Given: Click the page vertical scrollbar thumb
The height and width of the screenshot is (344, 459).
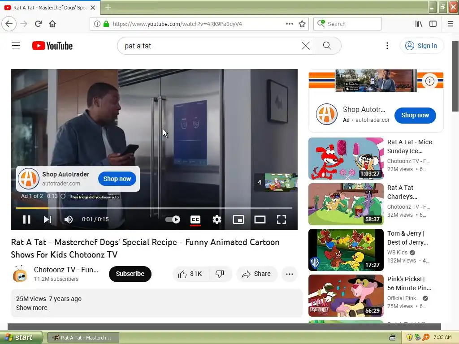Looking at the screenshot, I should [x=455, y=76].
